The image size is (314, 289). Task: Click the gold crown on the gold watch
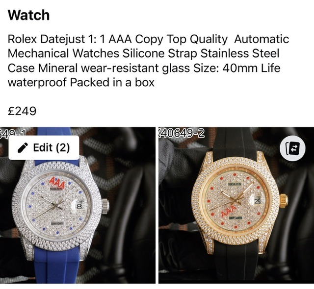coord(284,201)
